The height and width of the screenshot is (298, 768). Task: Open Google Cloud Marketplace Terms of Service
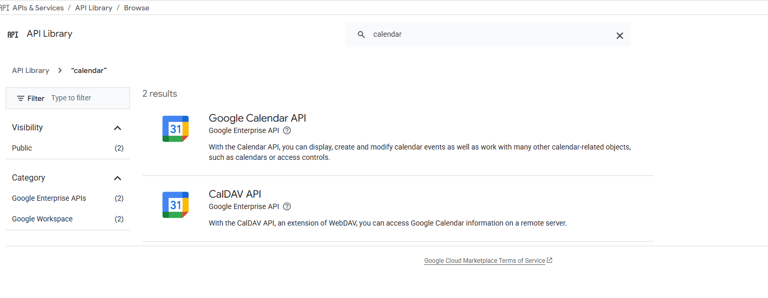tap(485, 260)
